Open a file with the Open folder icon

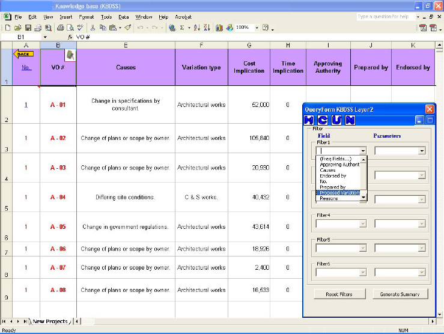pos(17,28)
